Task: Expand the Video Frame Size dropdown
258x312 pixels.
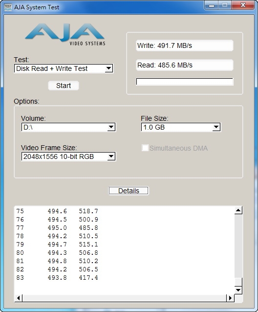Action: 68,156
